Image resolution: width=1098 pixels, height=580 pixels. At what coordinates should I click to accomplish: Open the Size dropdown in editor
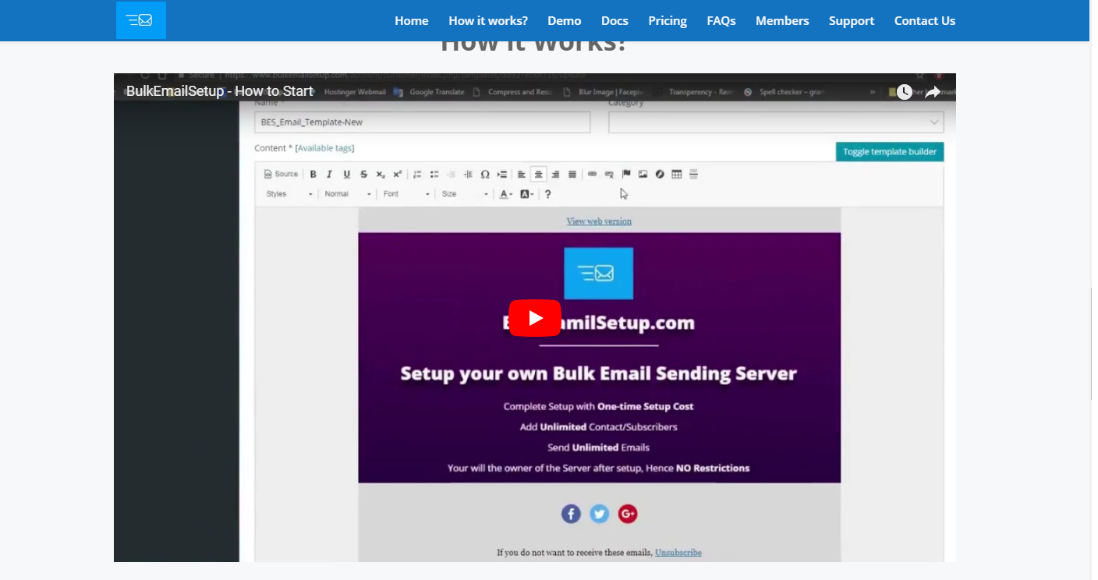pyautogui.click(x=466, y=194)
